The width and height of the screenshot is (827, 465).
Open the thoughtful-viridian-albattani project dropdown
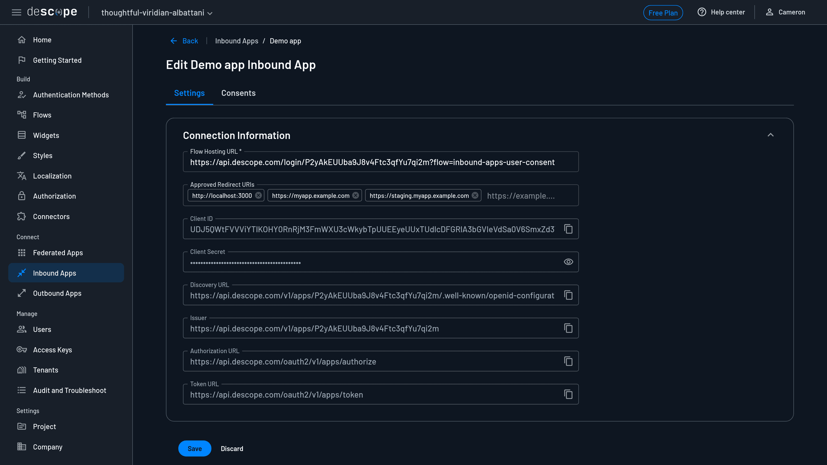pyautogui.click(x=157, y=13)
